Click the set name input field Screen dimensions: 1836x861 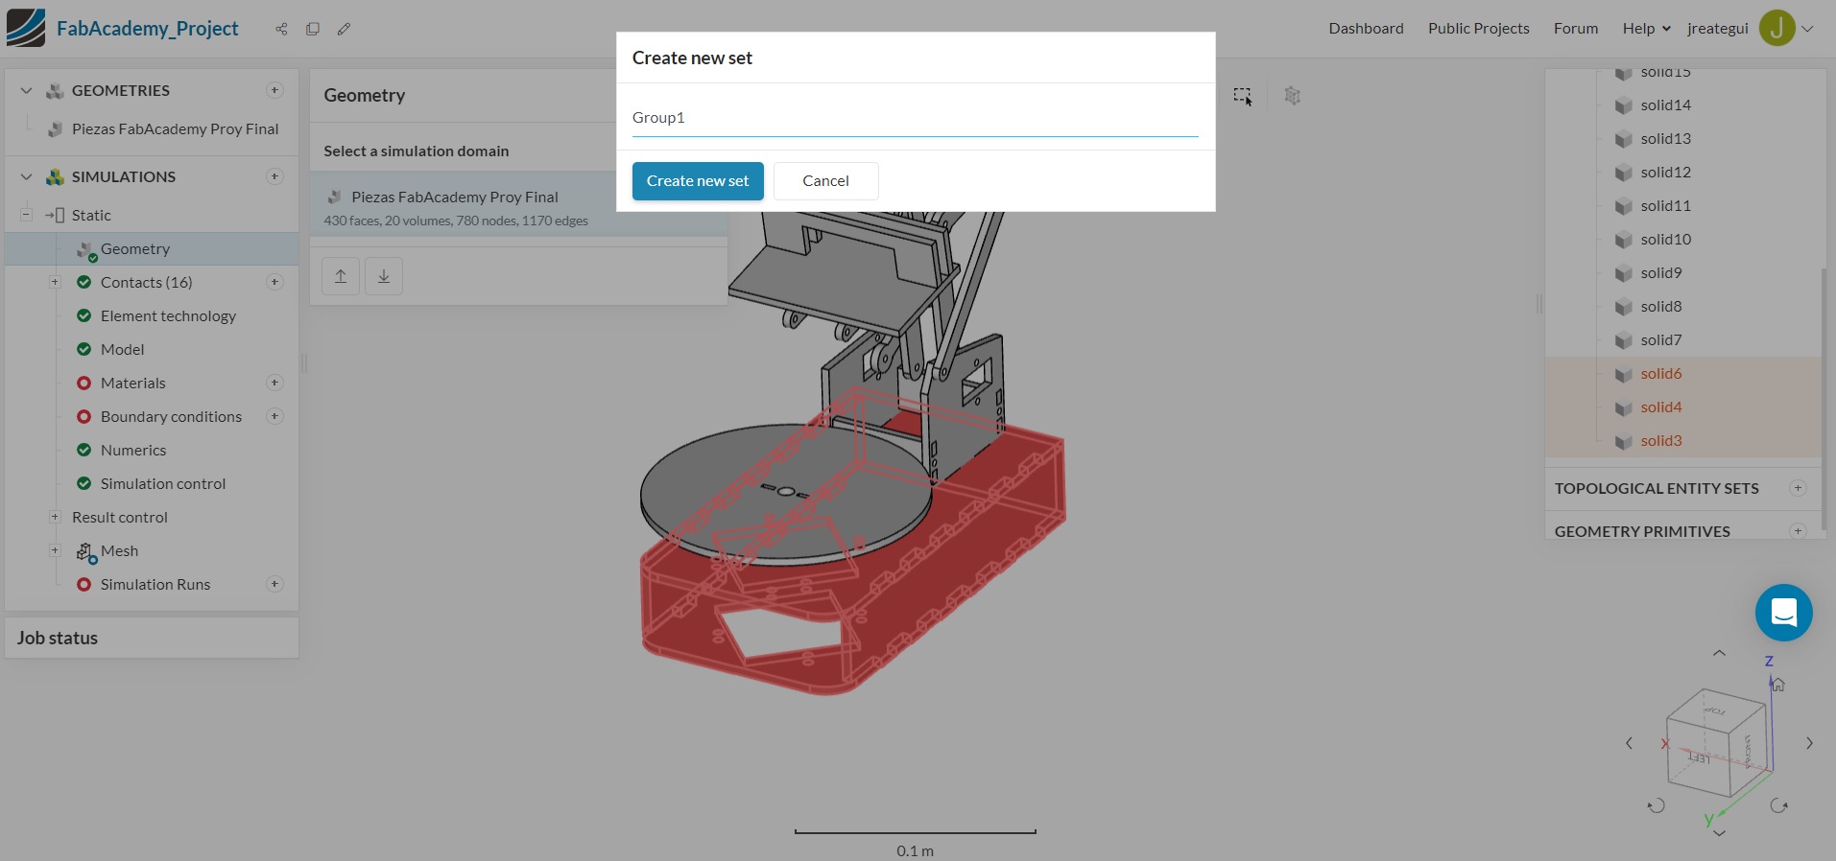click(x=915, y=117)
